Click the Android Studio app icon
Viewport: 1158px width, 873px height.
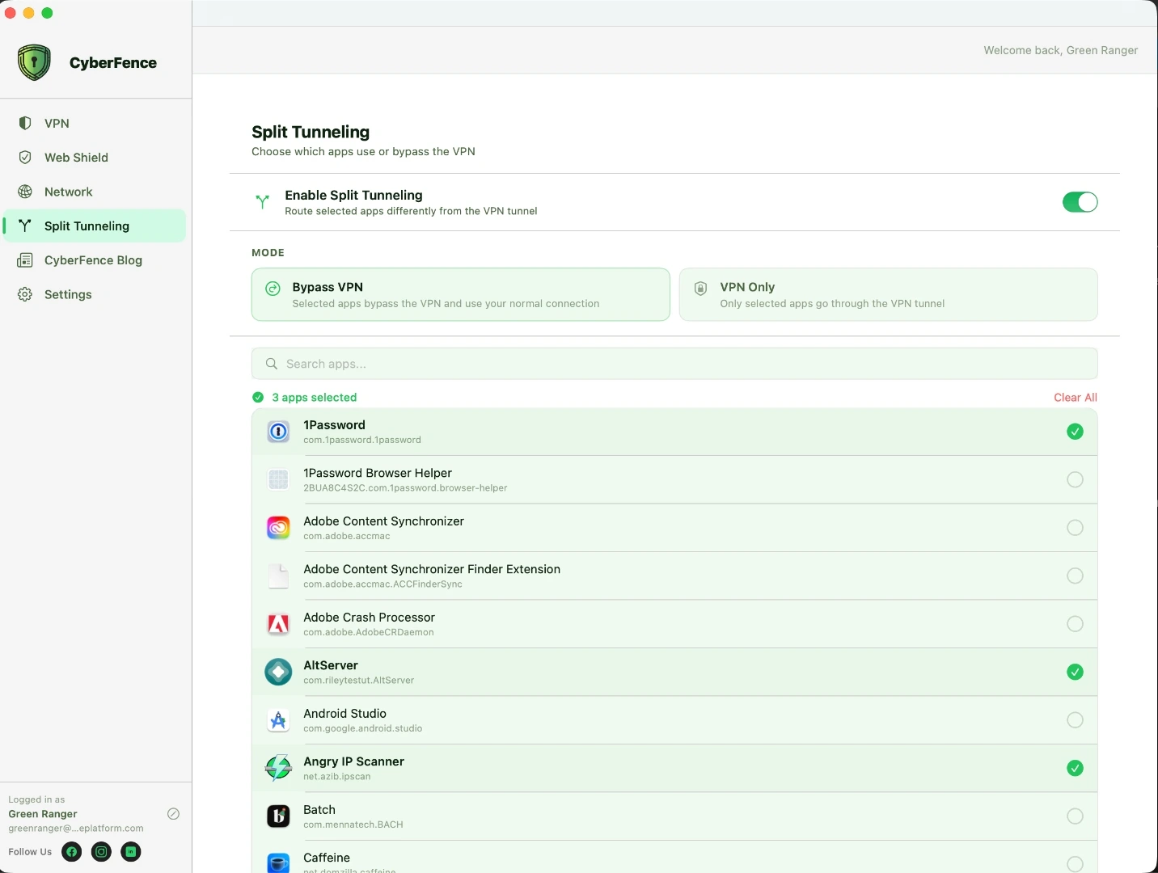pos(278,720)
